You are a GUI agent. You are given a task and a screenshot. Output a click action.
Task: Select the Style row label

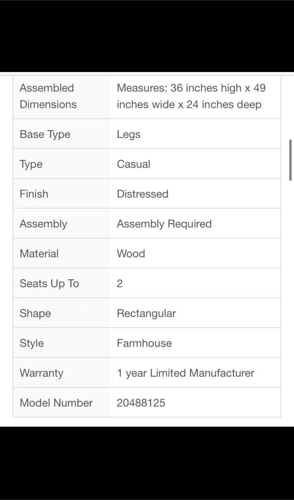point(32,343)
